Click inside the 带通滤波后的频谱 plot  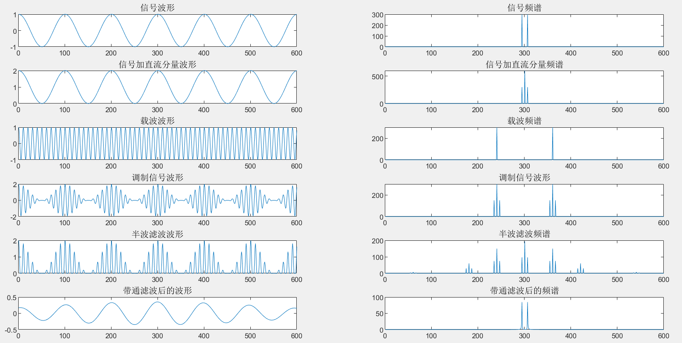pos(525,314)
